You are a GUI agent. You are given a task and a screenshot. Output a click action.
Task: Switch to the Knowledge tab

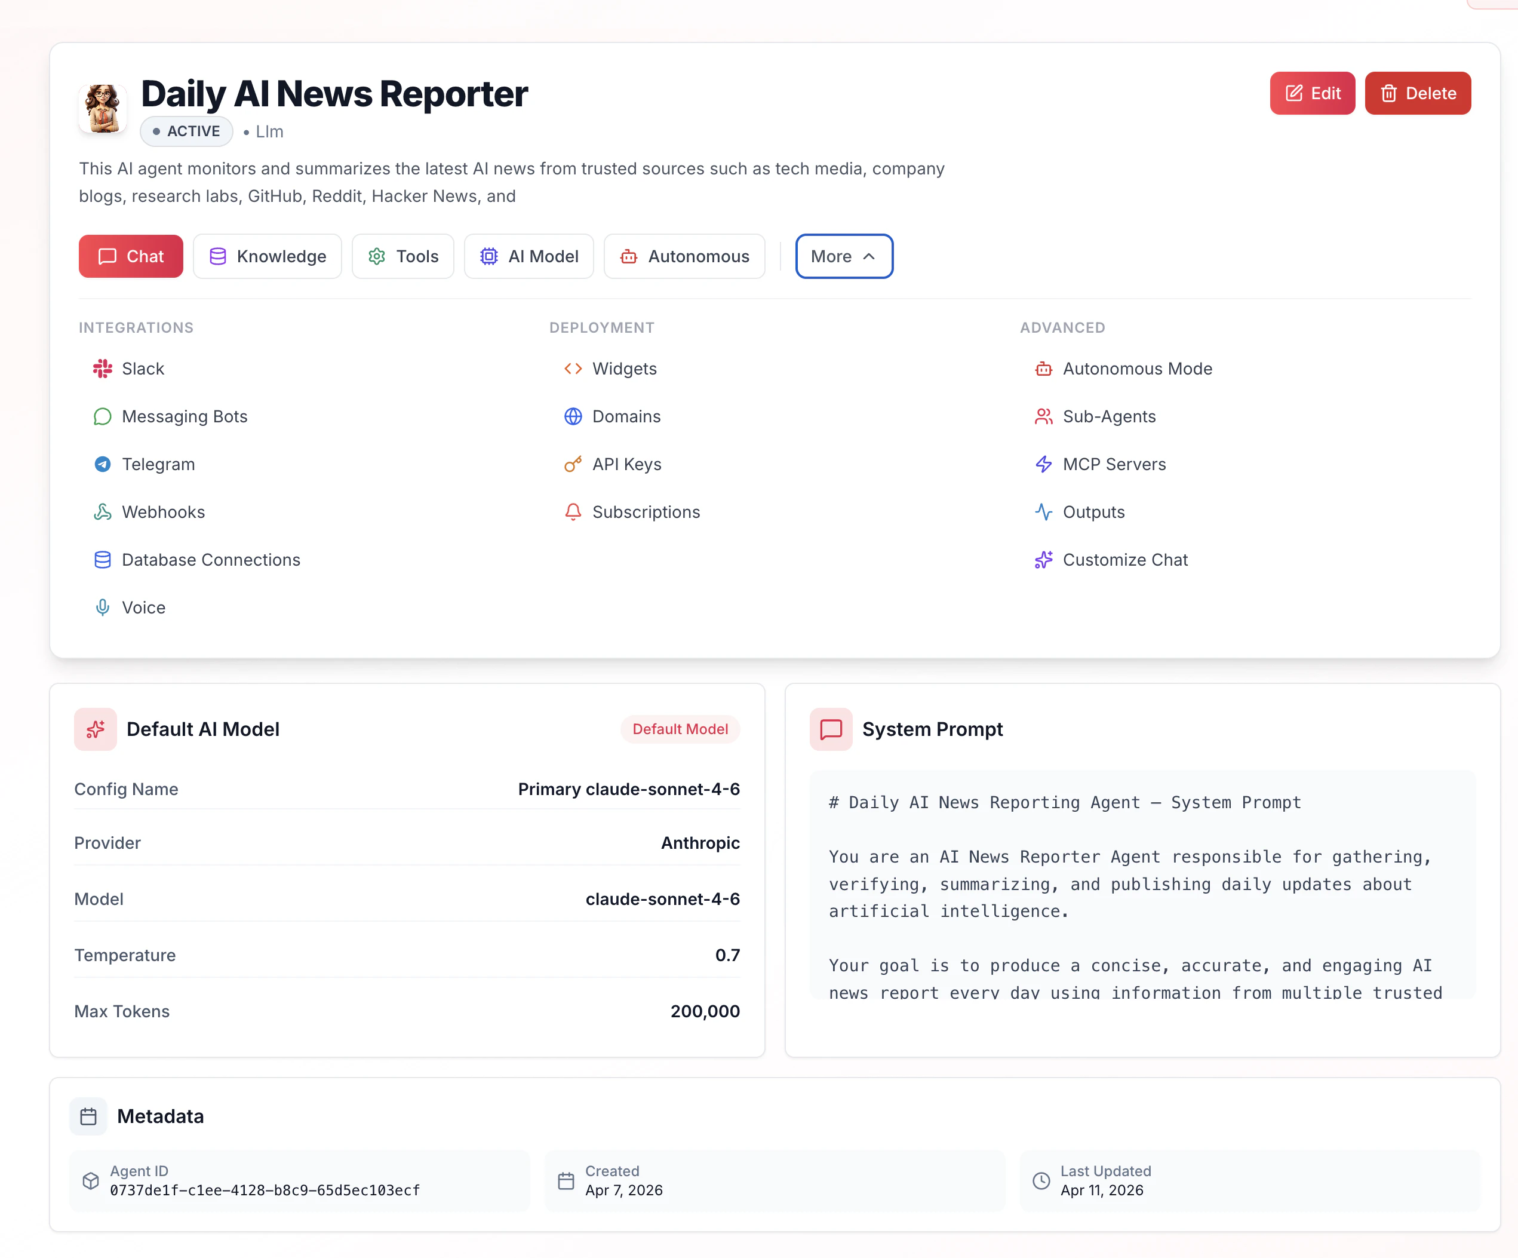[268, 256]
